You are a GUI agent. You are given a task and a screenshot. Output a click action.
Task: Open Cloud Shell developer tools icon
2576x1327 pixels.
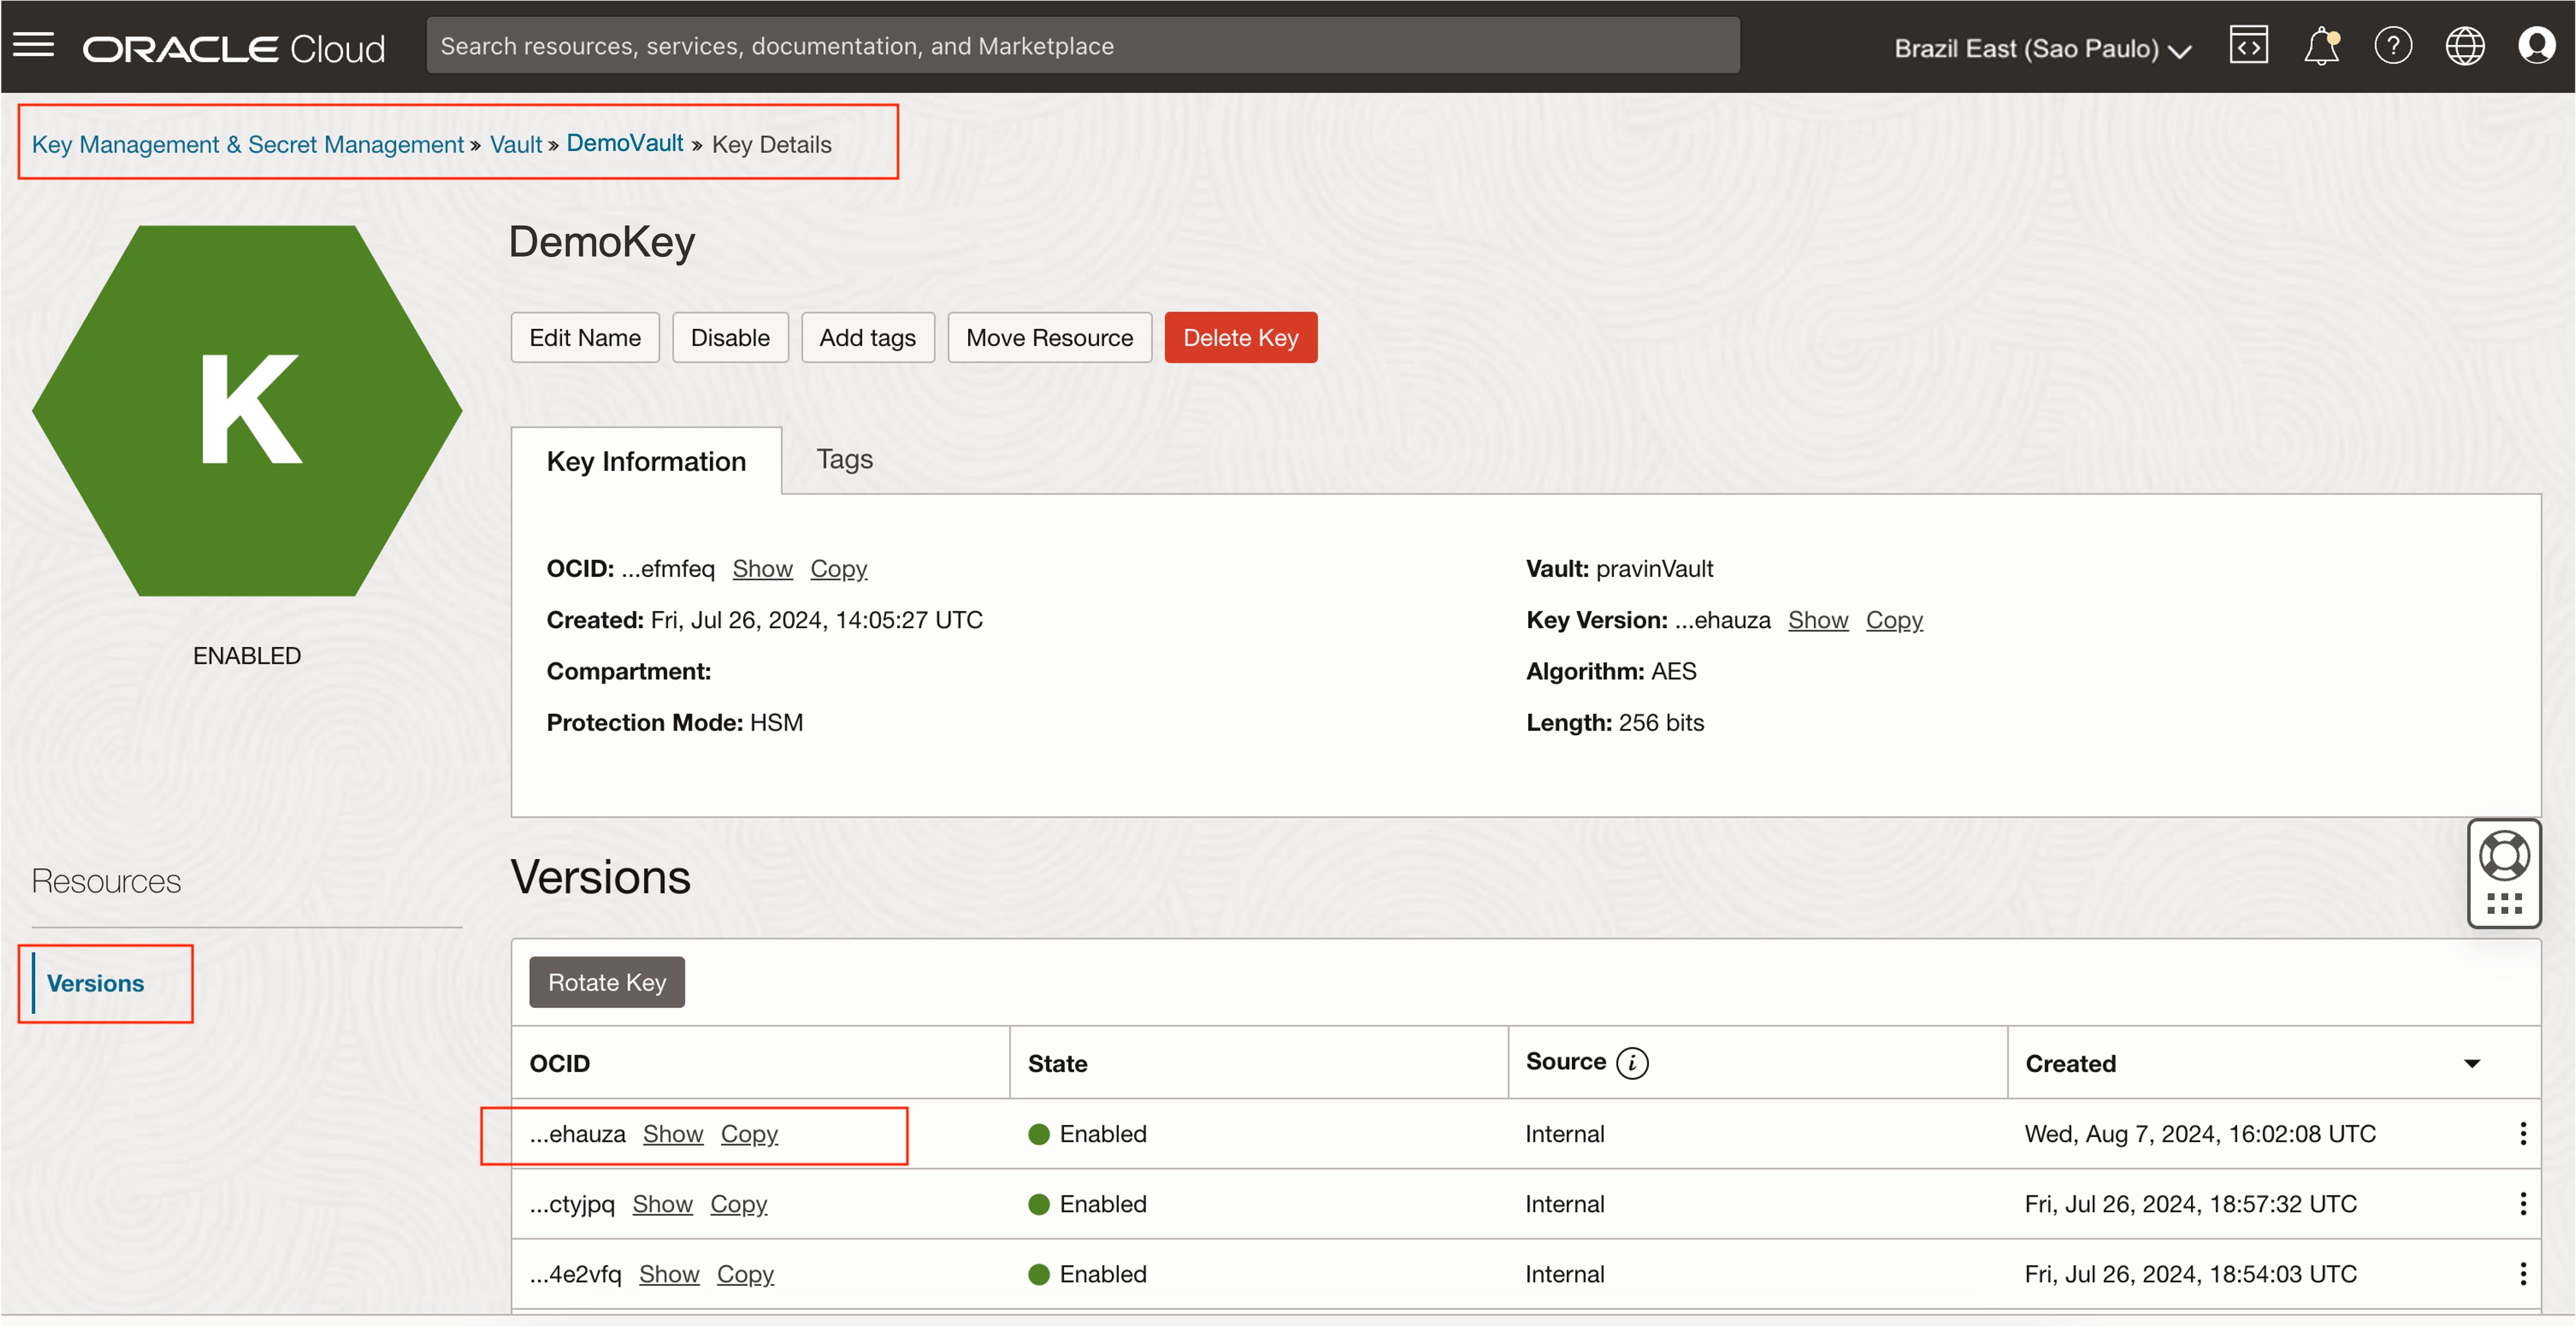point(2248,46)
